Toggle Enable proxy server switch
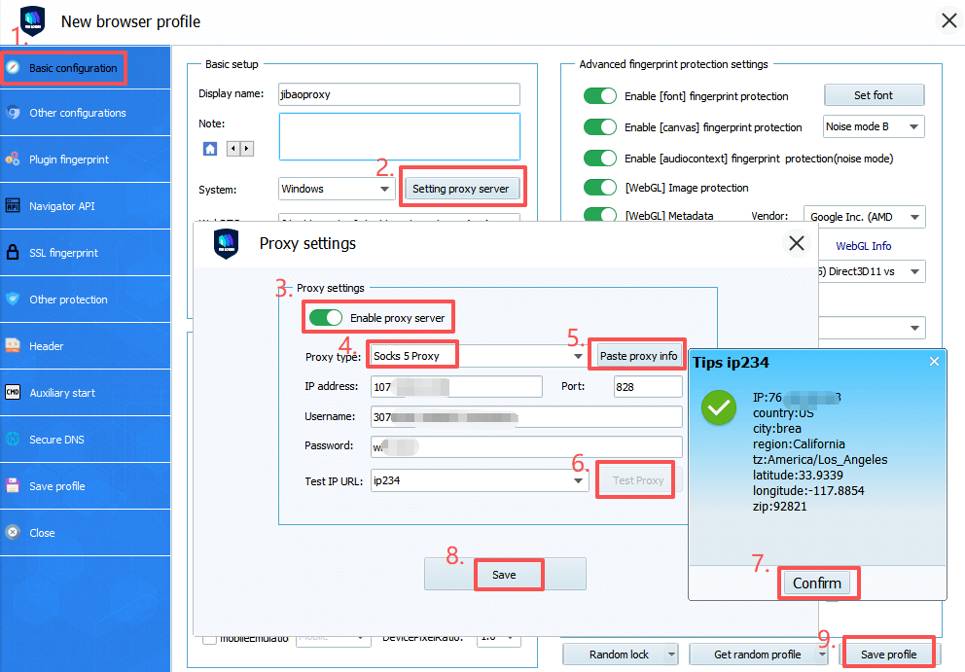Screen dimensions: 965x672 tap(326, 318)
